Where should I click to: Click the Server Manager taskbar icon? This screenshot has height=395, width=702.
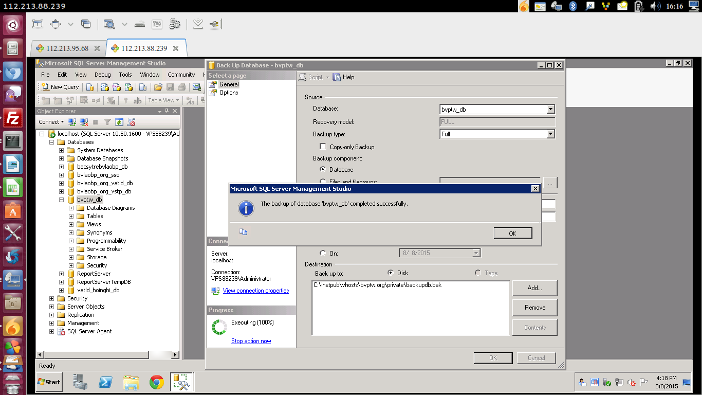pos(81,382)
